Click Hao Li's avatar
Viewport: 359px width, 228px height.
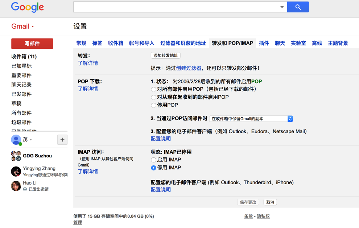click(x=16, y=186)
